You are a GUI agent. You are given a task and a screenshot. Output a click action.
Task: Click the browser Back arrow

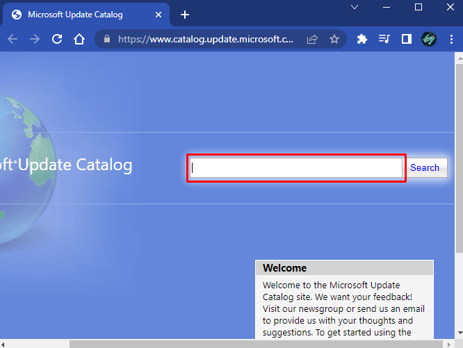pyautogui.click(x=13, y=39)
